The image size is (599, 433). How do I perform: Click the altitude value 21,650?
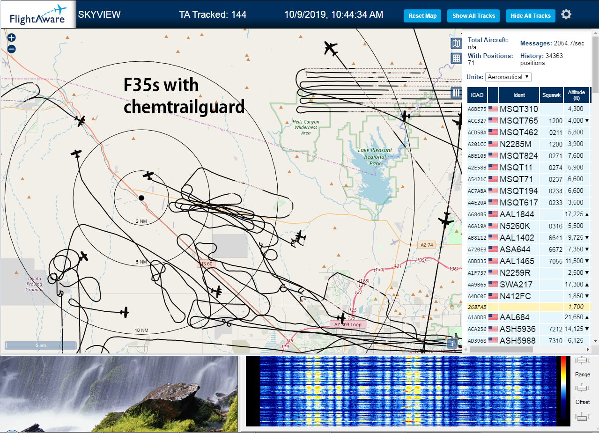(574, 318)
